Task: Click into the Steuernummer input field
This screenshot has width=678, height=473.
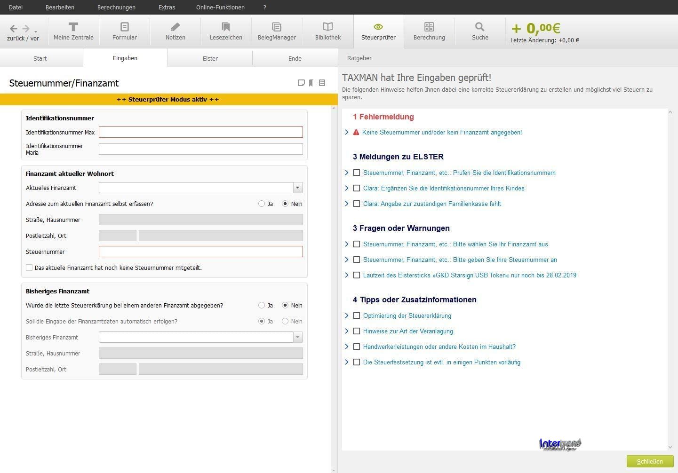Action: [x=200, y=252]
